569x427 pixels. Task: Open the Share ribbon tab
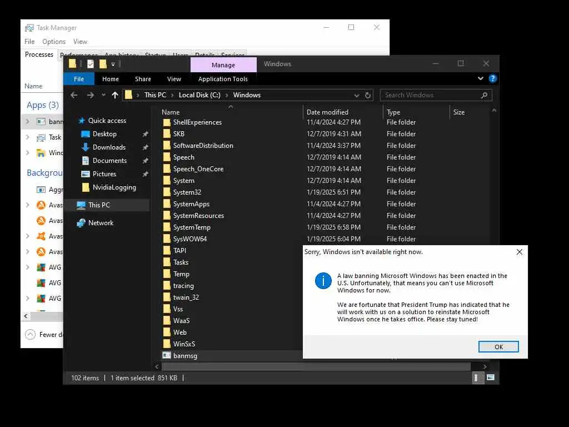click(x=143, y=79)
